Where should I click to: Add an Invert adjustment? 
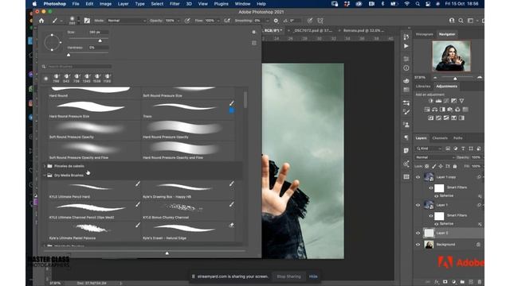click(431, 118)
